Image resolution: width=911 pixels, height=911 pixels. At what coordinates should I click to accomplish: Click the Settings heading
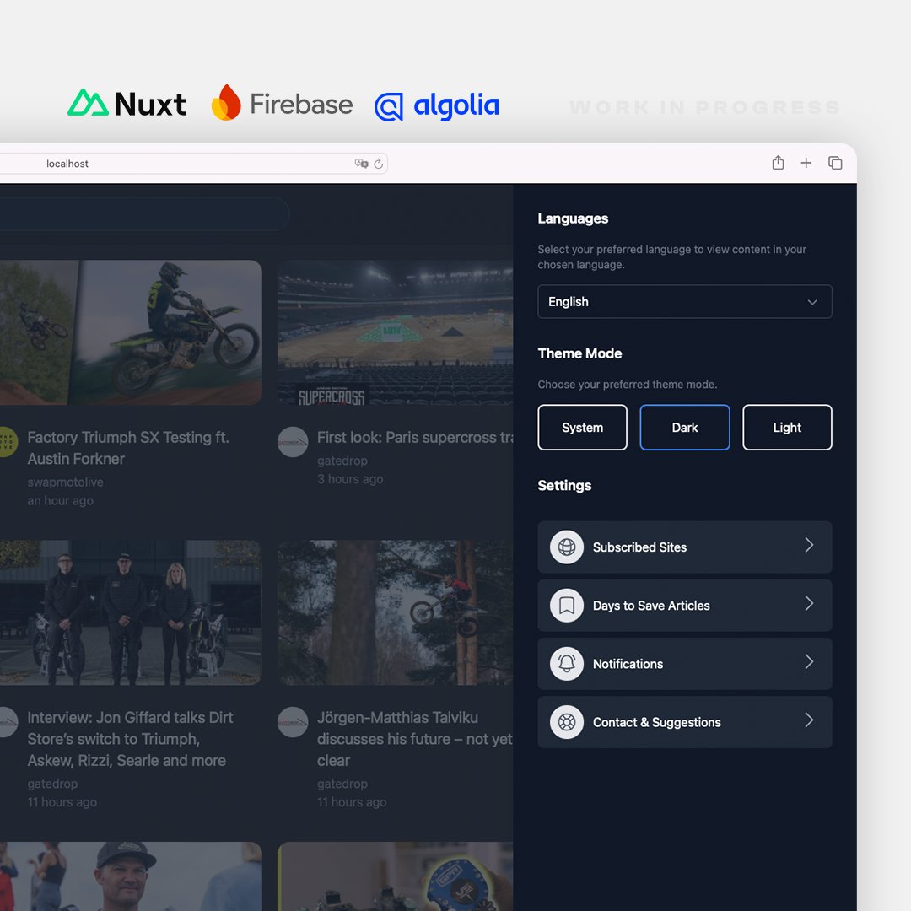pyautogui.click(x=564, y=486)
